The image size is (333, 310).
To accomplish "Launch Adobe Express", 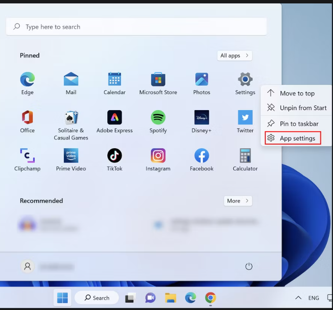I will pos(114,122).
